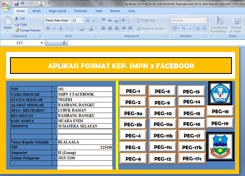Center text horizontally
This screenshot has width=245, height=176.
(110, 28)
